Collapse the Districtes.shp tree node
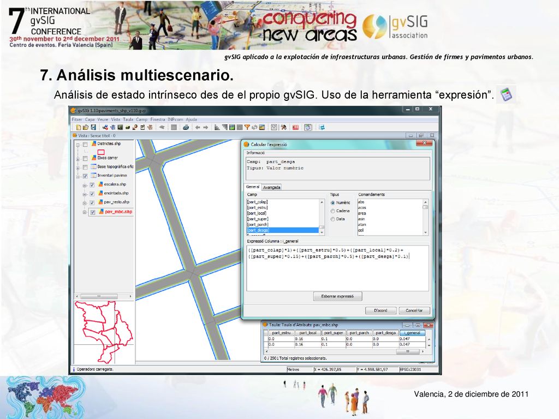 coord(78,145)
